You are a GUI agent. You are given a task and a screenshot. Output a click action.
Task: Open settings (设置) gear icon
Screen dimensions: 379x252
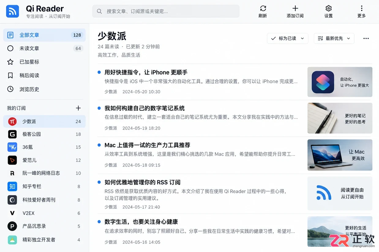click(328, 8)
